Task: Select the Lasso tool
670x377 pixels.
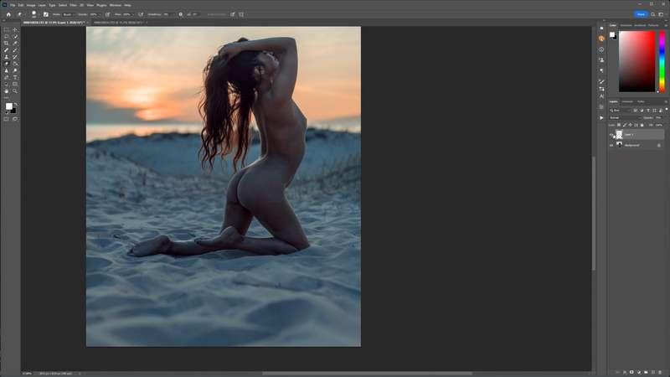Action: click(7, 37)
